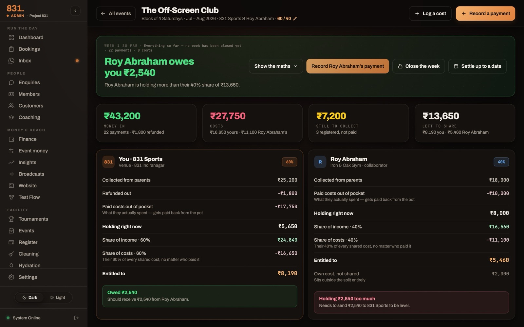
Task: Click the green Owed ₹2,540 notice
Action: tap(200, 296)
